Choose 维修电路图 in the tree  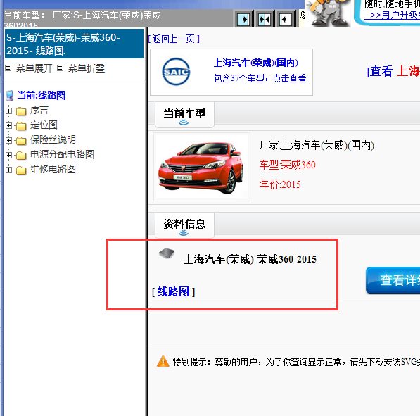point(53,170)
